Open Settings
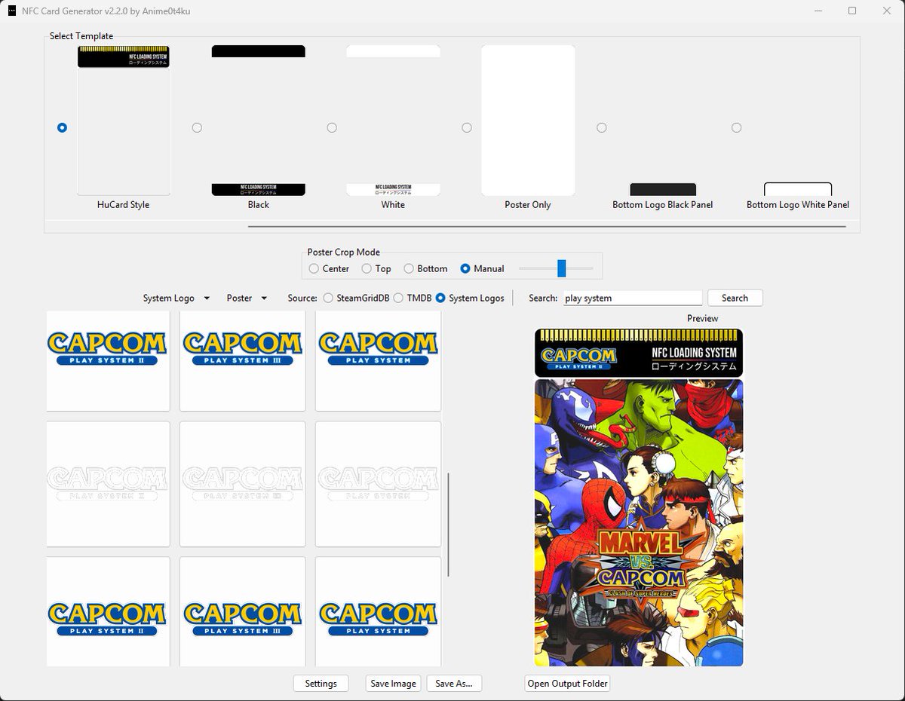 (x=321, y=684)
